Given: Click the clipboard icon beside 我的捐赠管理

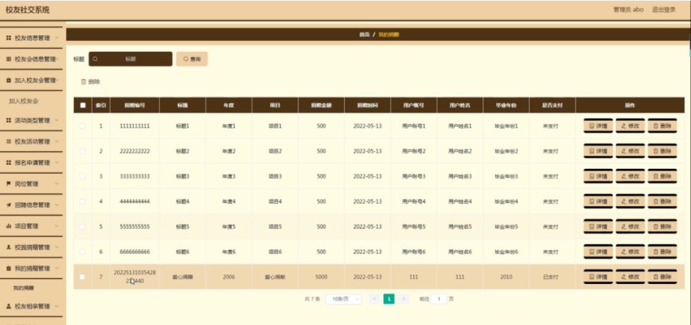Looking at the screenshot, I should pos(8,268).
